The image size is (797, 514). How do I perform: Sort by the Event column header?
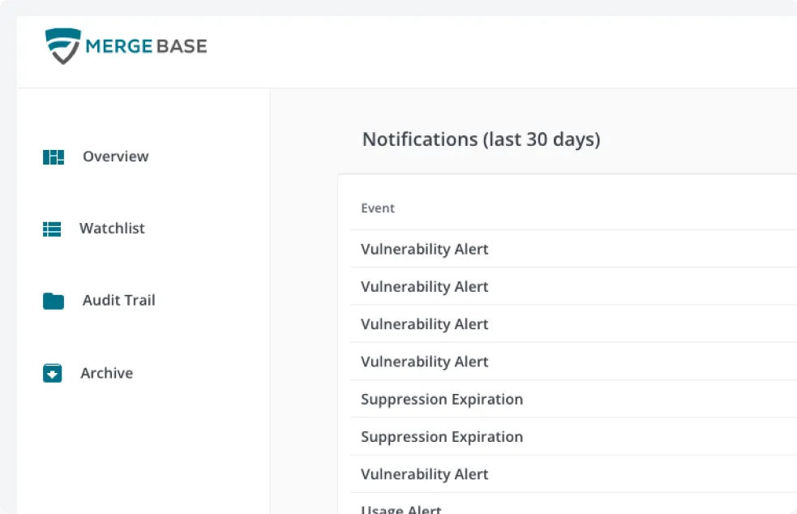[x=378, y=208]
